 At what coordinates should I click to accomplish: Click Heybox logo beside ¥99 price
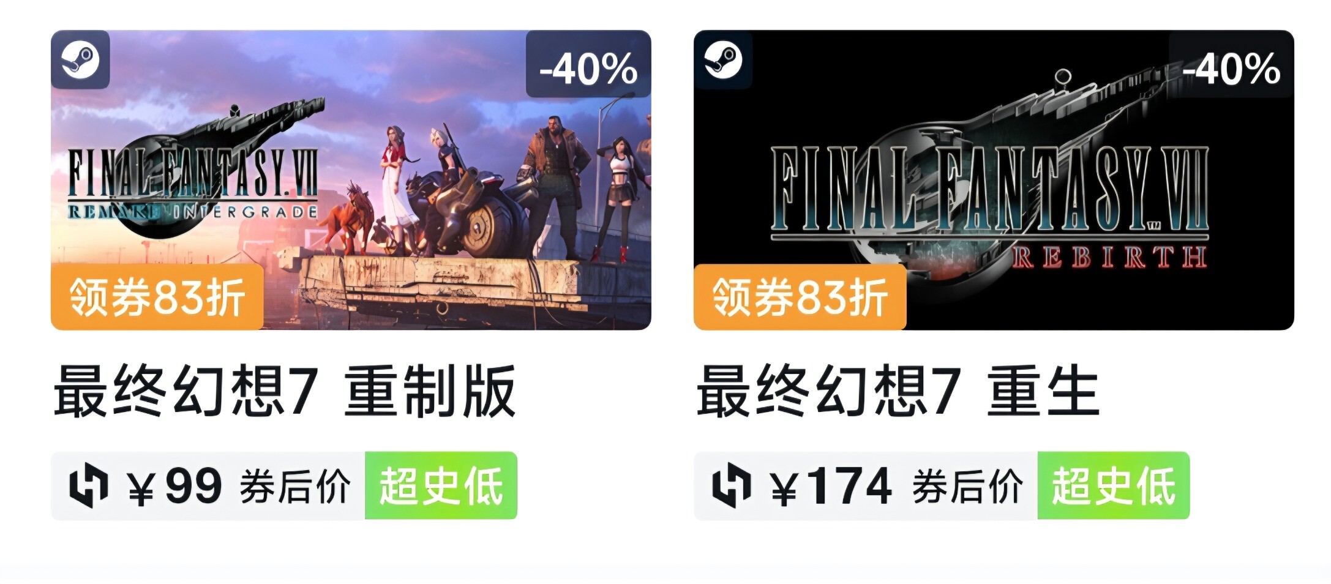pos(89,486)
